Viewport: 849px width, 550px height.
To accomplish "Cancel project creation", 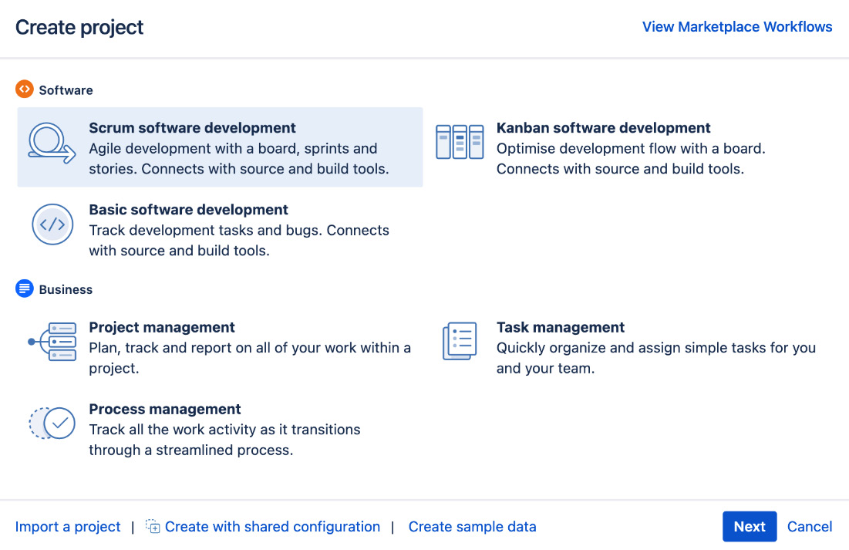I will 809,526.
